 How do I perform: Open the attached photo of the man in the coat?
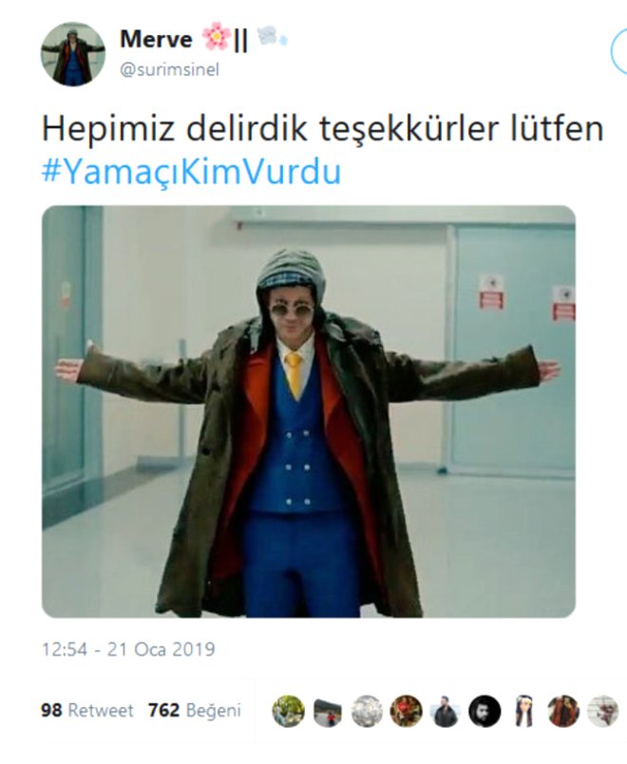pos(309,412)
